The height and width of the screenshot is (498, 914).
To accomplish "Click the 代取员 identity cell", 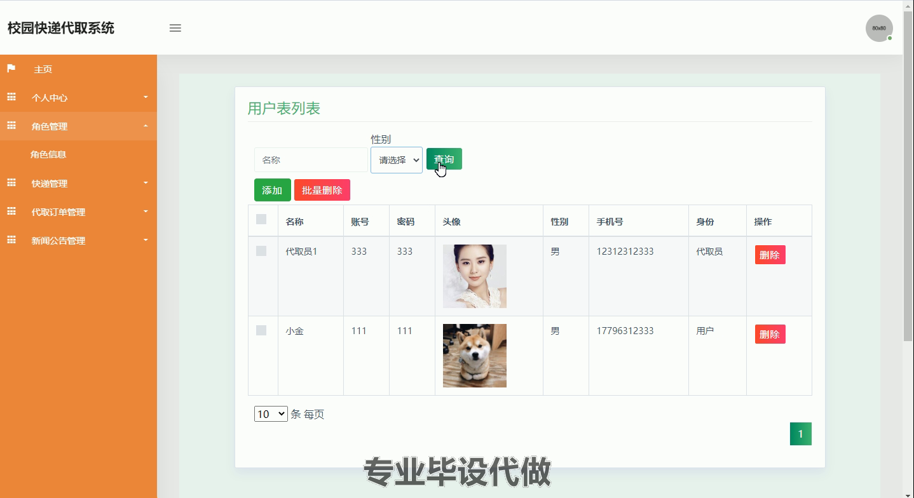I will tap(709, 252).
